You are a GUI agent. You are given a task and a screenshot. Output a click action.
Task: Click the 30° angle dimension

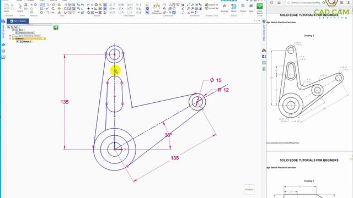pos(168,135)
